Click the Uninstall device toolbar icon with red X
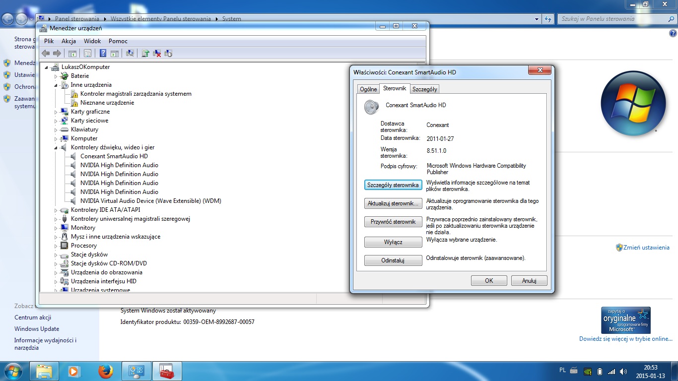The image size is (678, 381). 157,54
